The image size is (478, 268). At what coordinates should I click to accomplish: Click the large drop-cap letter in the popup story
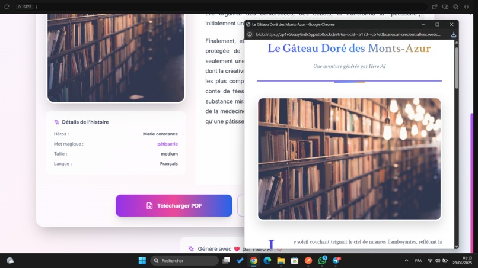271,244
